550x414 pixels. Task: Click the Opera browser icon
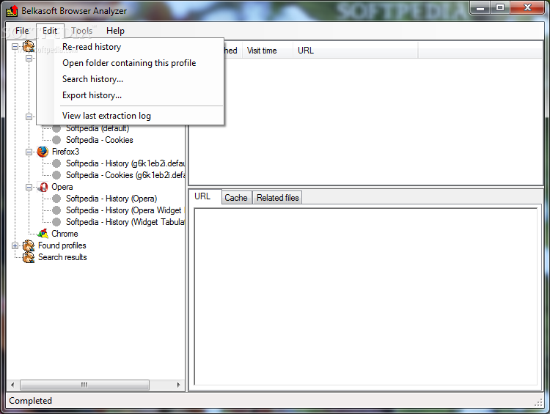(x=43, y=187)
